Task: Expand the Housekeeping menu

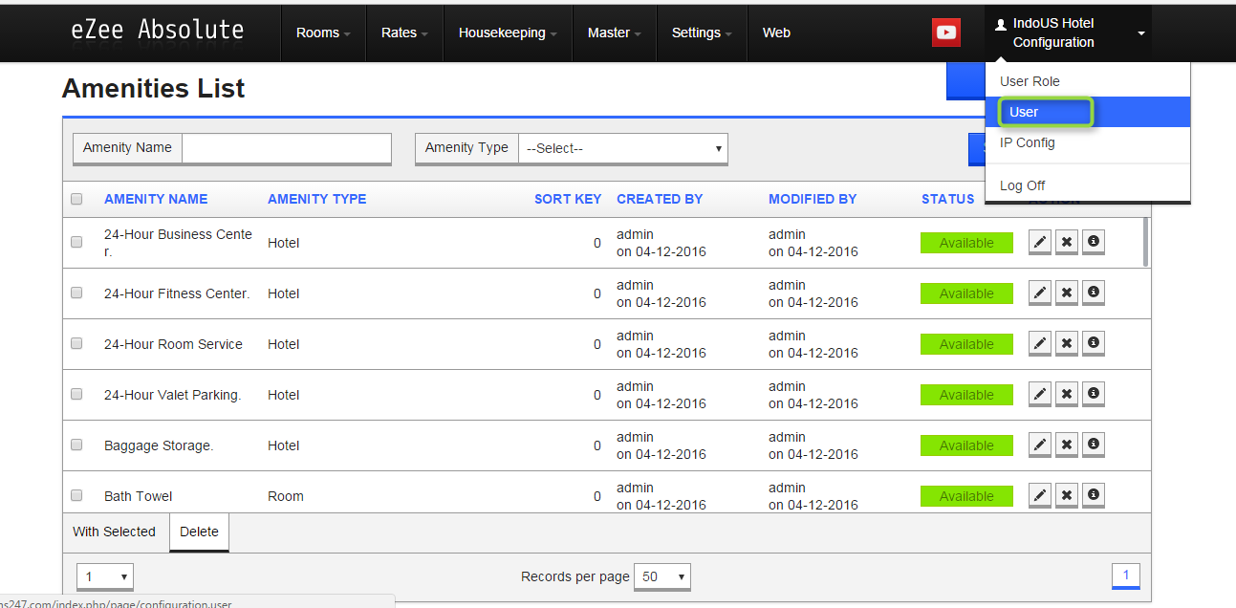Action: (508, 33)
